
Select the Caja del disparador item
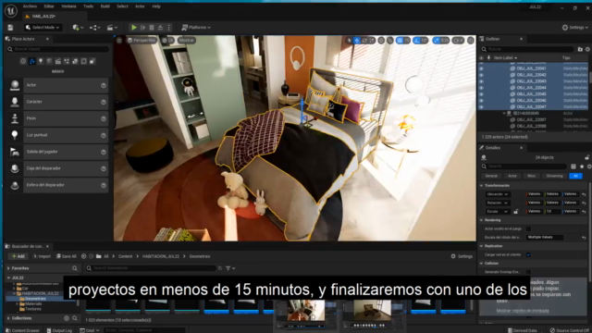[57, 168]
